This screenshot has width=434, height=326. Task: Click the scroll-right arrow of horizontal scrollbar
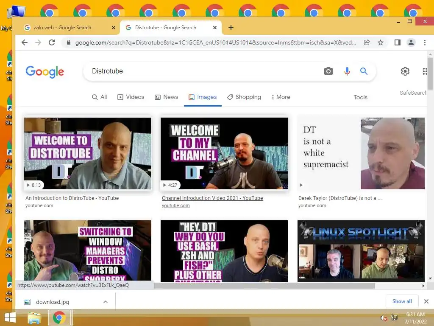[x=423, y=286]
